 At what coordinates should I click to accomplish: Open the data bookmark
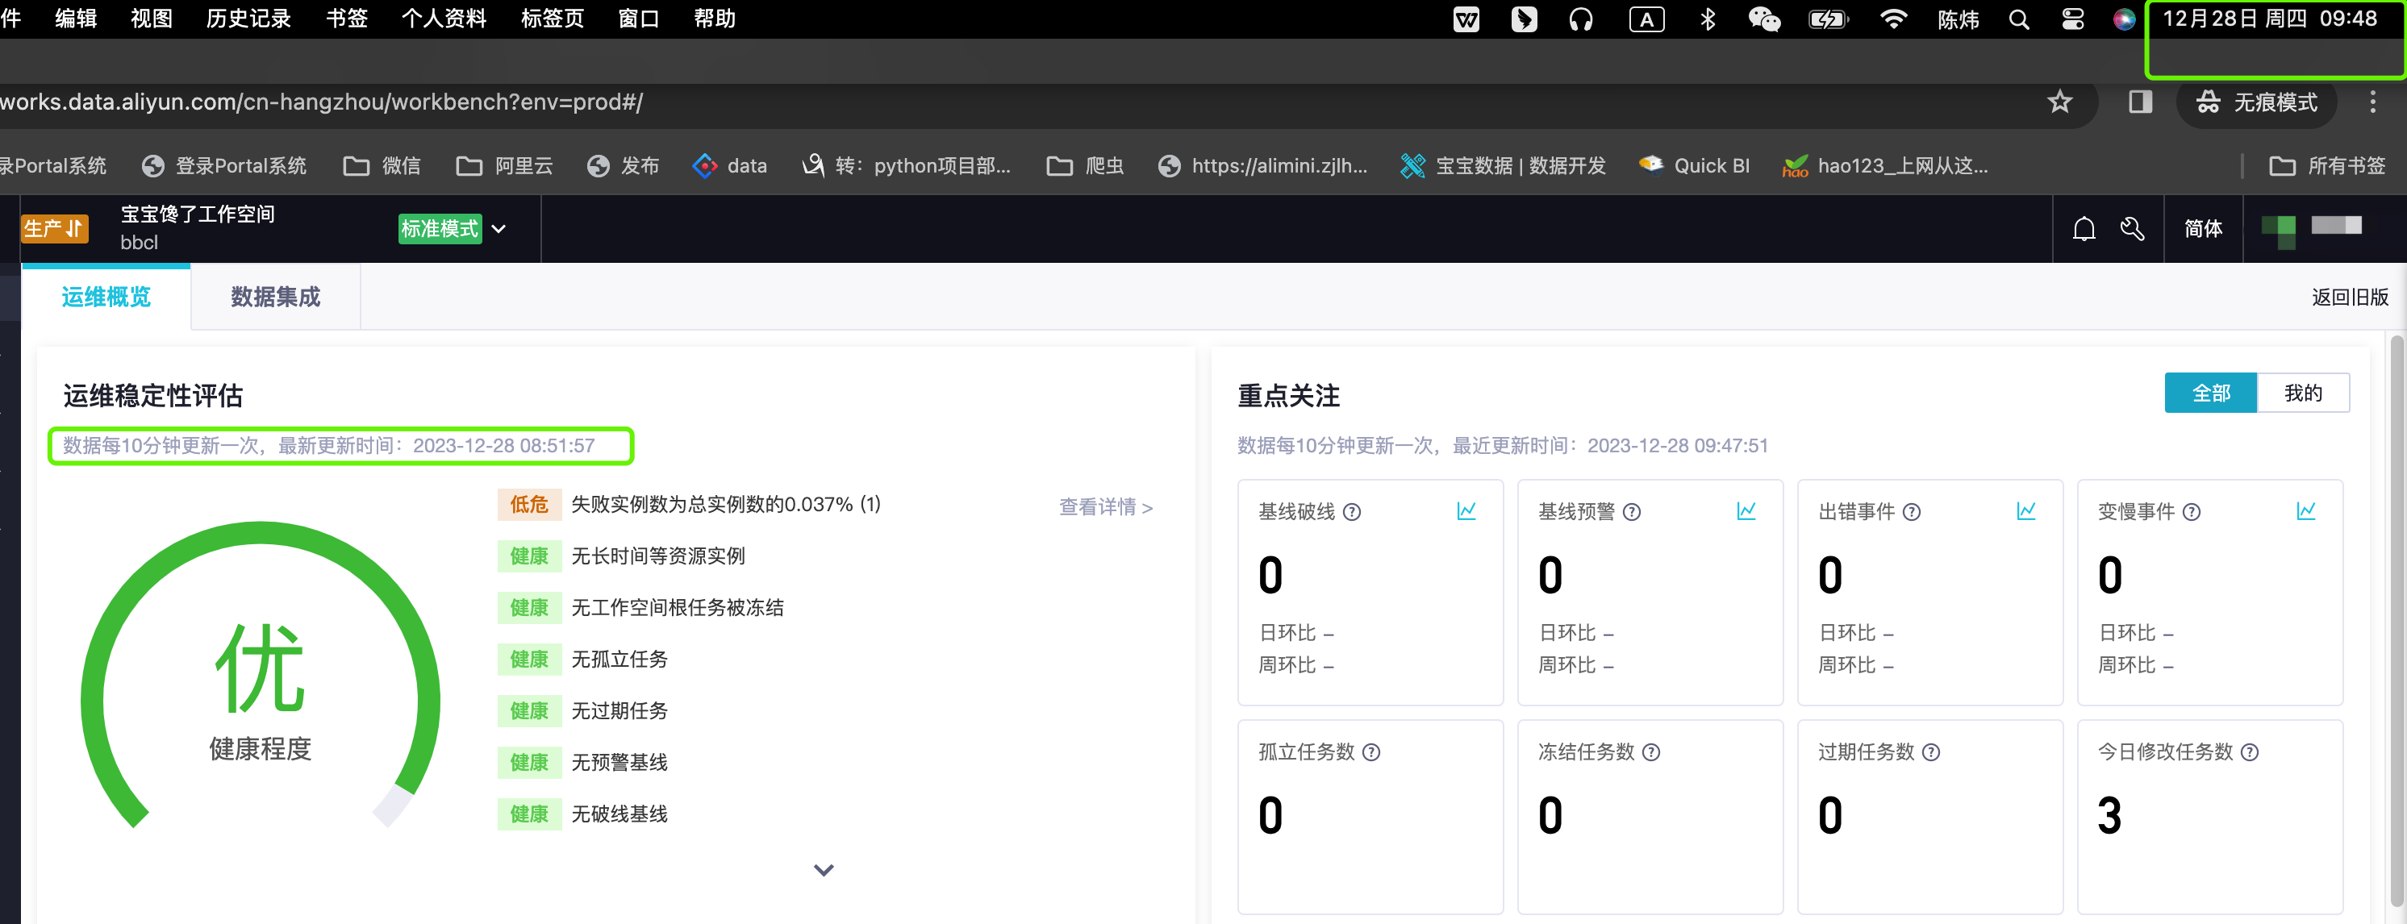(x=730, y=165)
